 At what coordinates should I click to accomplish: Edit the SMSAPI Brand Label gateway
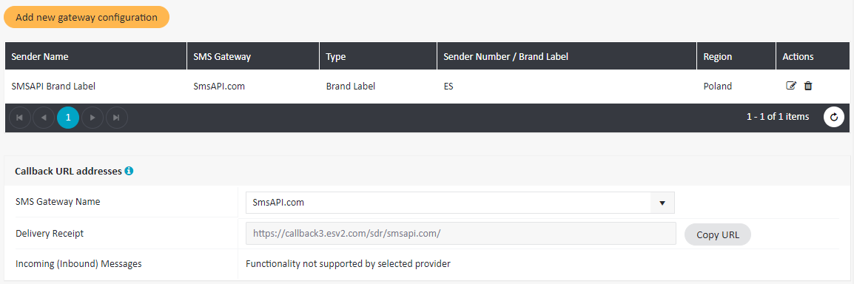pyautogui.click(x=791, y=86)
